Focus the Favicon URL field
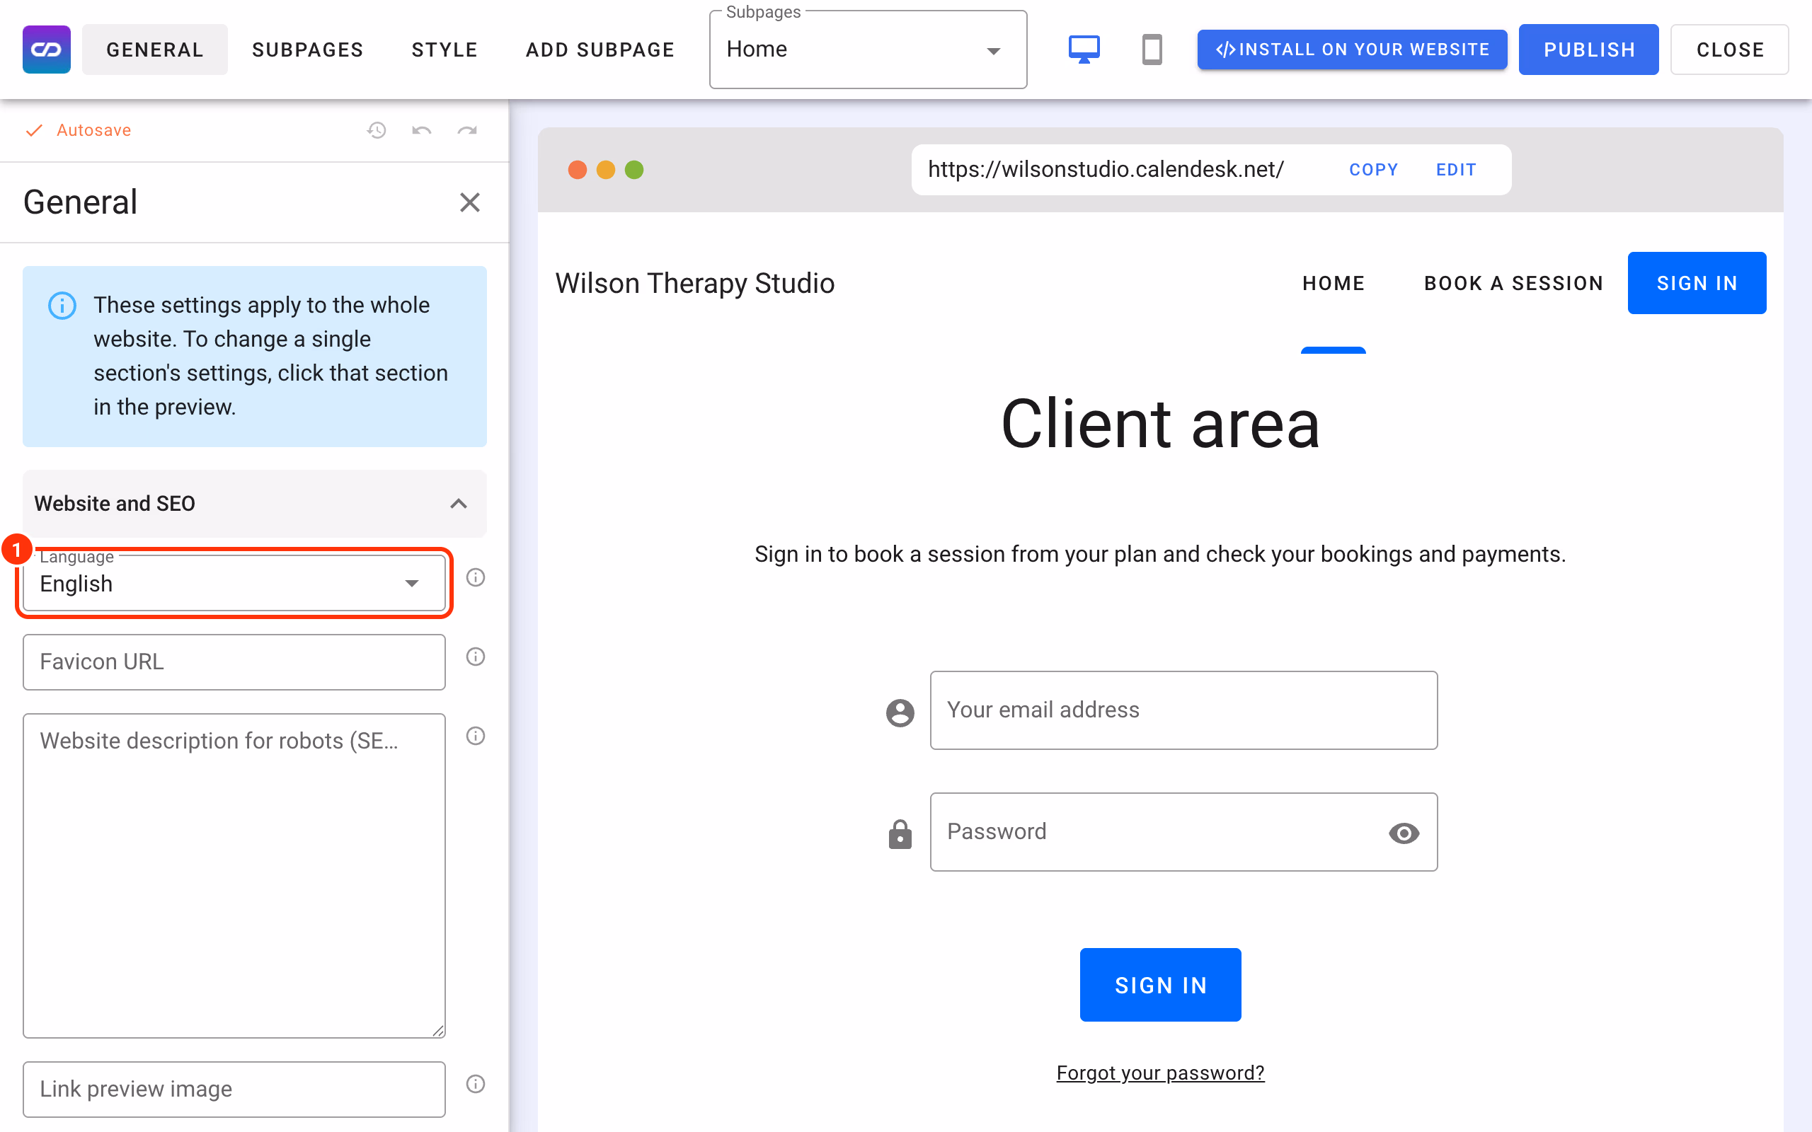The image size is (1812, 1132). (234, 662)
